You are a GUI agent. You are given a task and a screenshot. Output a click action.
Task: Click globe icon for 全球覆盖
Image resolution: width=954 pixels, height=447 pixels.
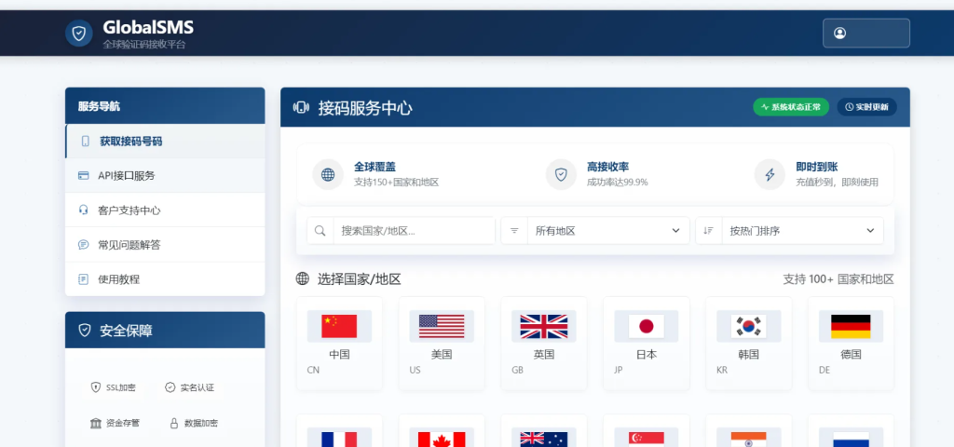[328, 175]
